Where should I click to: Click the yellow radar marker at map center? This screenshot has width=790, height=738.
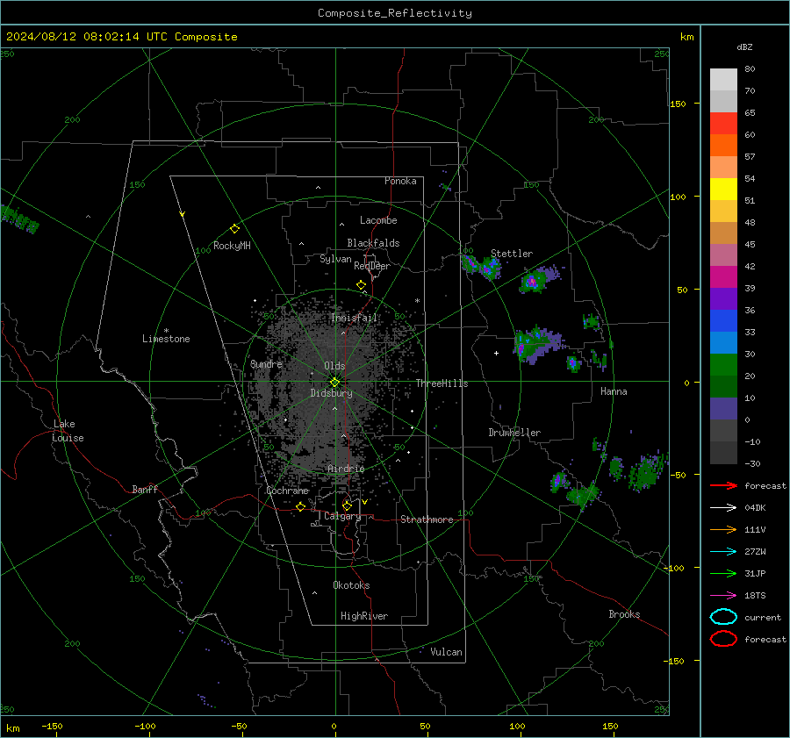(x=335, y=383)
